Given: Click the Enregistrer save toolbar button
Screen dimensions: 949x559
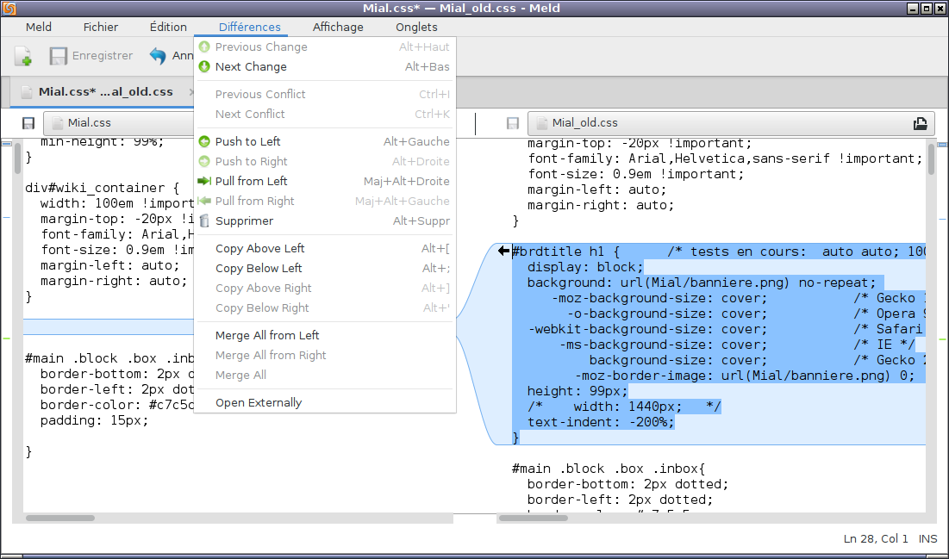Looking at the screenshot, I should click(91, 56).
